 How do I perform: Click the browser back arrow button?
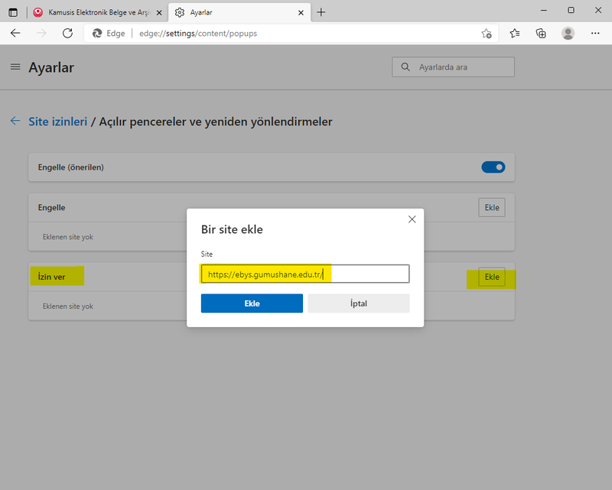click(x=15, y=33)
